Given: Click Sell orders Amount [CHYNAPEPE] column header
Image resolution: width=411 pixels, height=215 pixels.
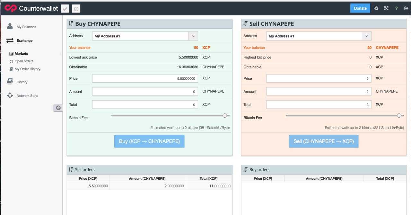Looking at the screenshot, I should click(x=147, y=178).
